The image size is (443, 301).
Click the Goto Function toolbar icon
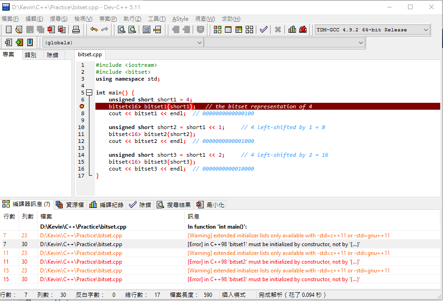click(x=146, y=30)
